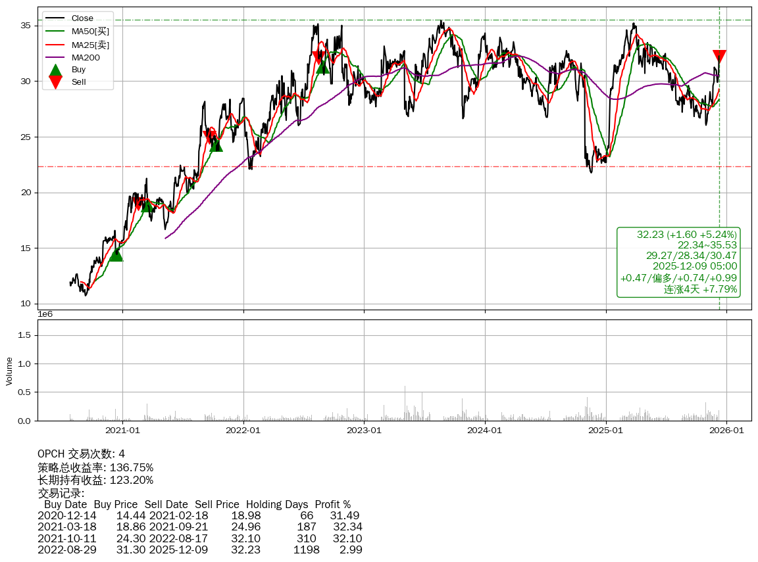Click the red Sell triangle in the legend
Viewport: 758px width, 562px height.
(x=56, y=82)
